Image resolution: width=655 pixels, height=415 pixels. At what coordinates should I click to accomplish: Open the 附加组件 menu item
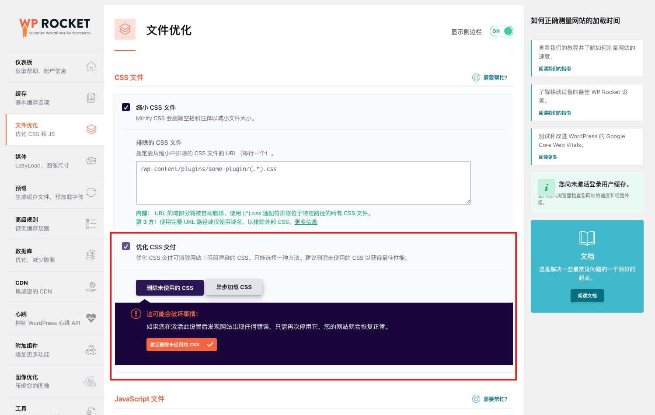point(55,350)
